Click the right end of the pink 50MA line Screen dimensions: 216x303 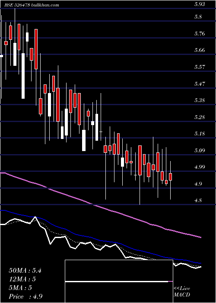tap(201, 237)
